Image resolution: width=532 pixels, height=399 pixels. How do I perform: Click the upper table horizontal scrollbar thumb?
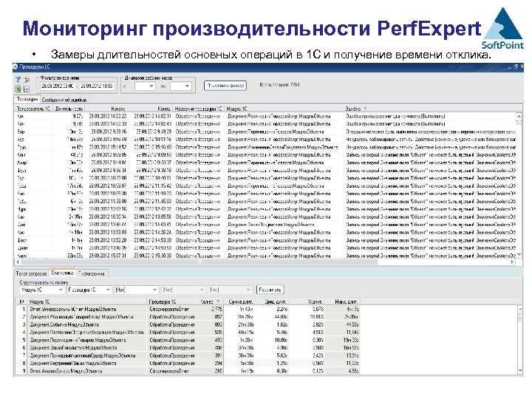(x=199, y=262)
